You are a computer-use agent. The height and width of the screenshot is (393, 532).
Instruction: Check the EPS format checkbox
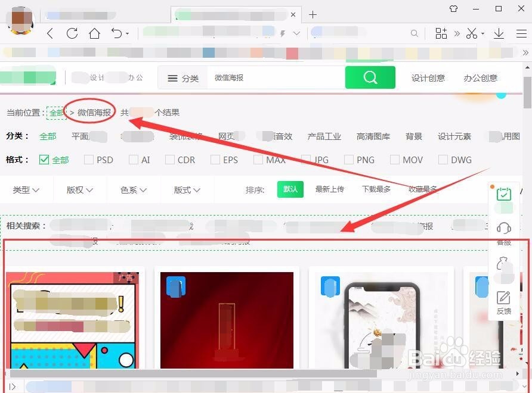[215, 160]
